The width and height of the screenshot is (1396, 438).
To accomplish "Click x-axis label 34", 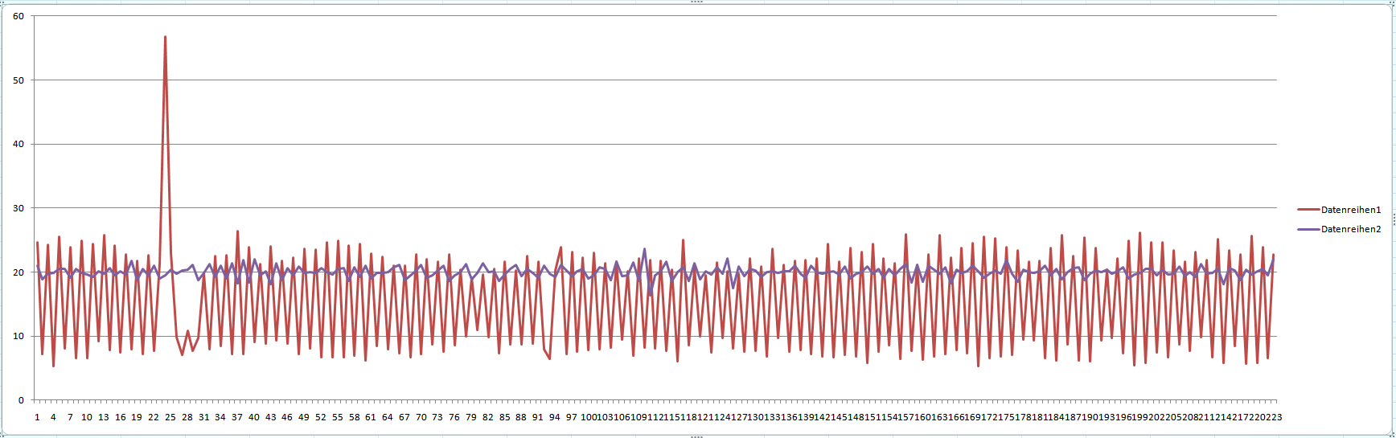I will (x=220, y=417).
